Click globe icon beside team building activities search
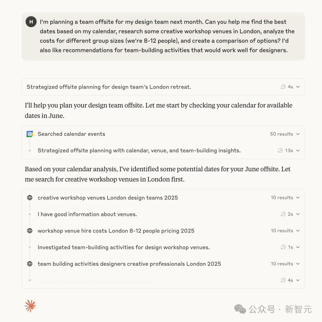Viewport: 322px width, 322px height. point(30,264)
